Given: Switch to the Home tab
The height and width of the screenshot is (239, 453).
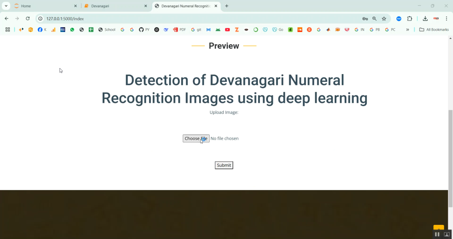Looking at the screenshot, I should (42, 6).
